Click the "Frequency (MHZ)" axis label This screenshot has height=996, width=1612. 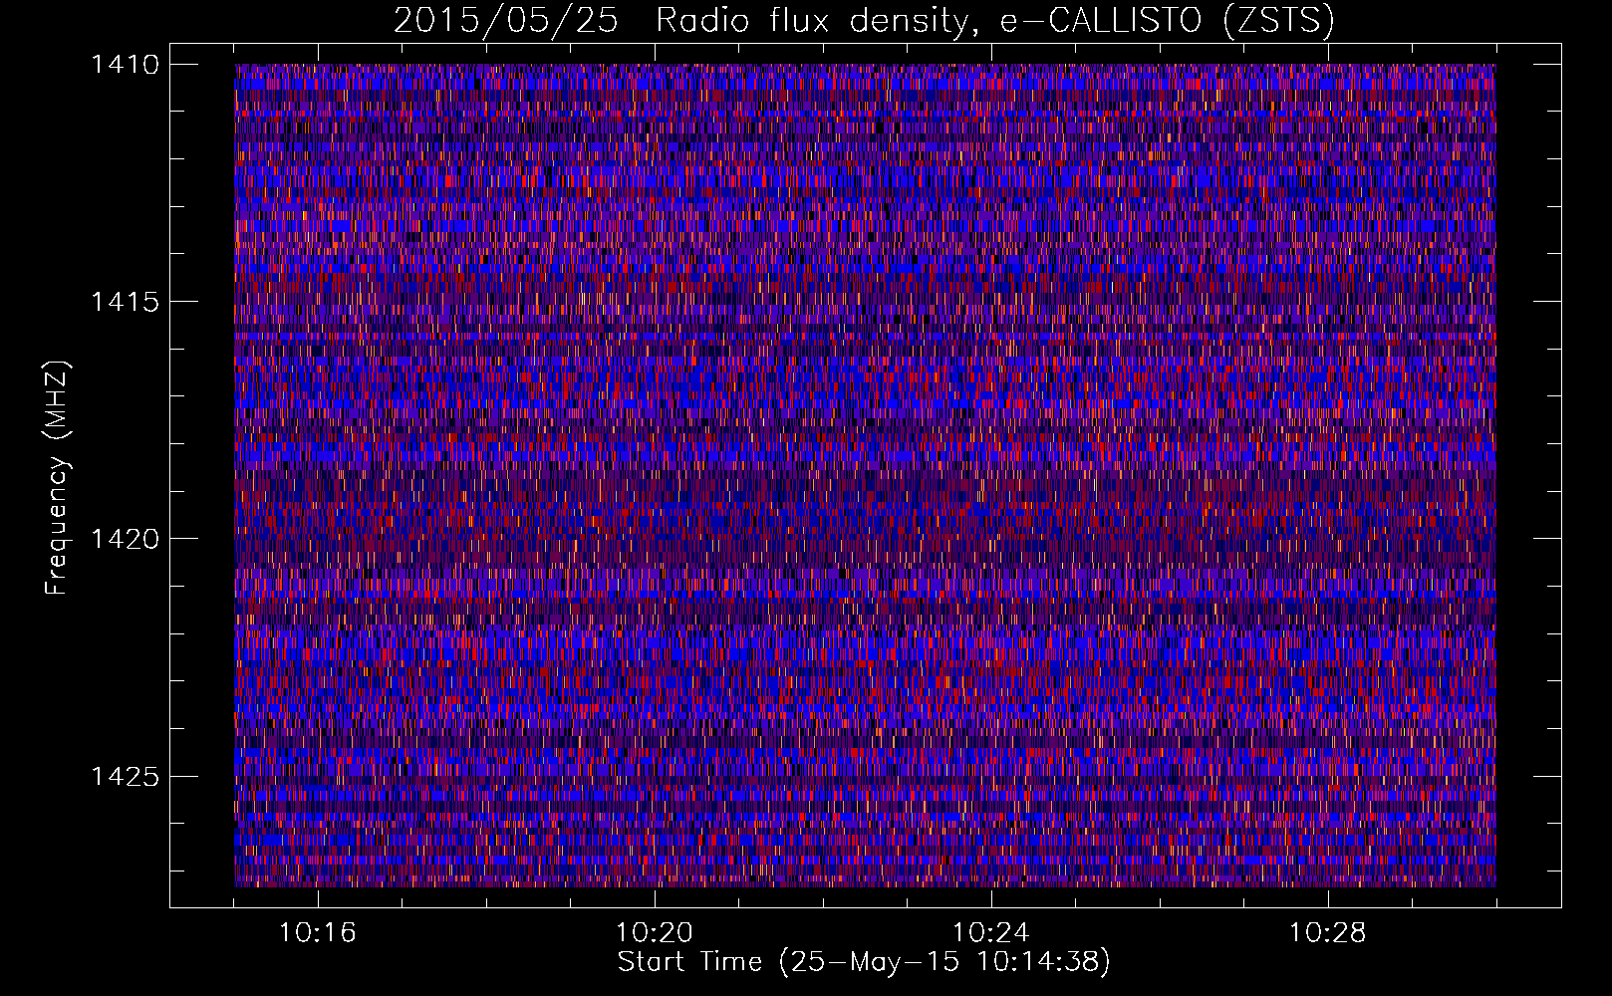[x=58, y=477]
